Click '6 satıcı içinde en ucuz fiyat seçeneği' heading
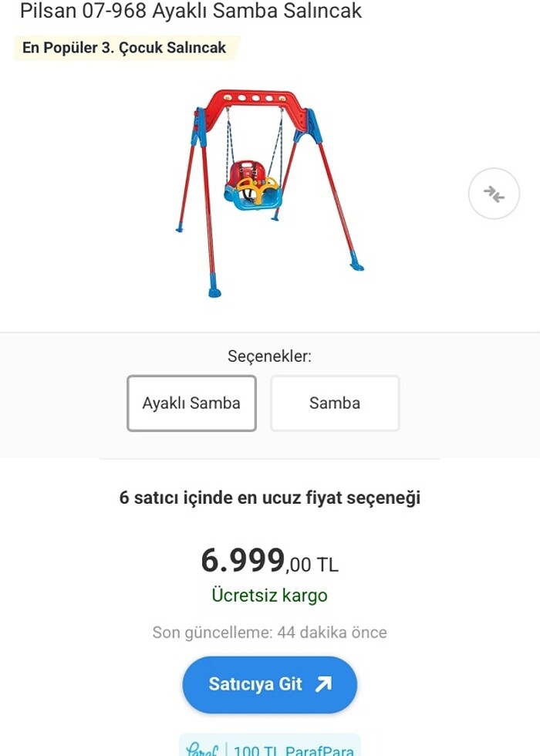 269,498
